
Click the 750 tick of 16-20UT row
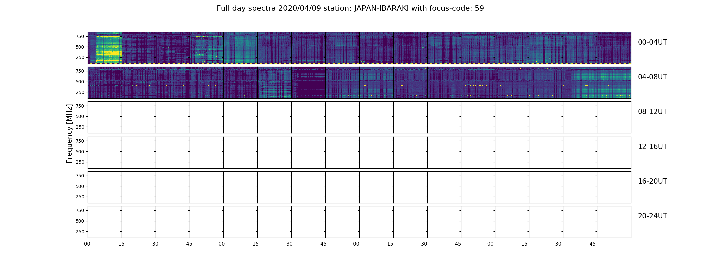click(x=80, y=176)
